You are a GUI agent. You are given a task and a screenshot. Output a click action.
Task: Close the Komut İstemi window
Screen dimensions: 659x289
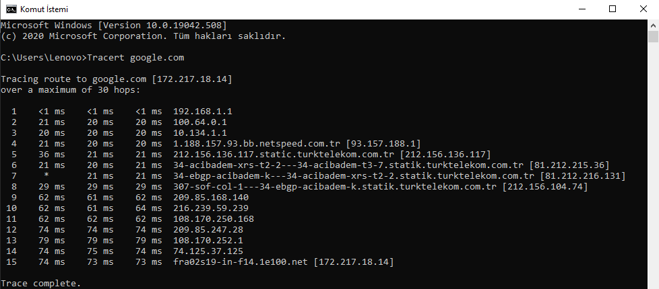[x=643, y=9]
